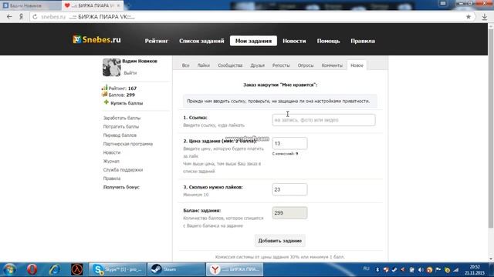Go back with browser back arrow
This screenshot has width=494, height=277.
[x=9, y=17]
